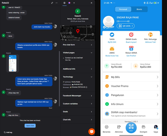
Task: Click the green fioke22 avatar in details
Action: [78, 11]
